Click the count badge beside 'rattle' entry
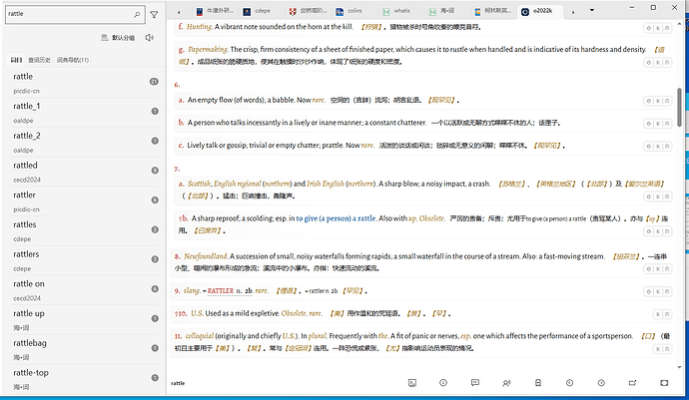 pos(154,81)
